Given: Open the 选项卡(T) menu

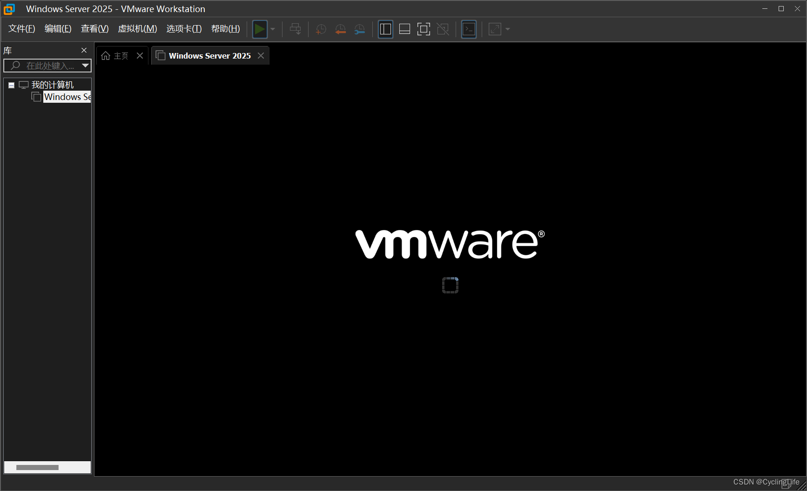Looking at the screenshot, I should (184, 29).
